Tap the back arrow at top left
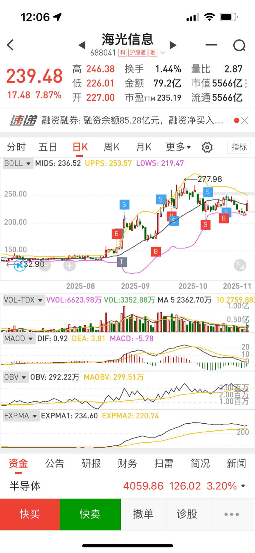The image size is (255, 553). pos(10,45)
